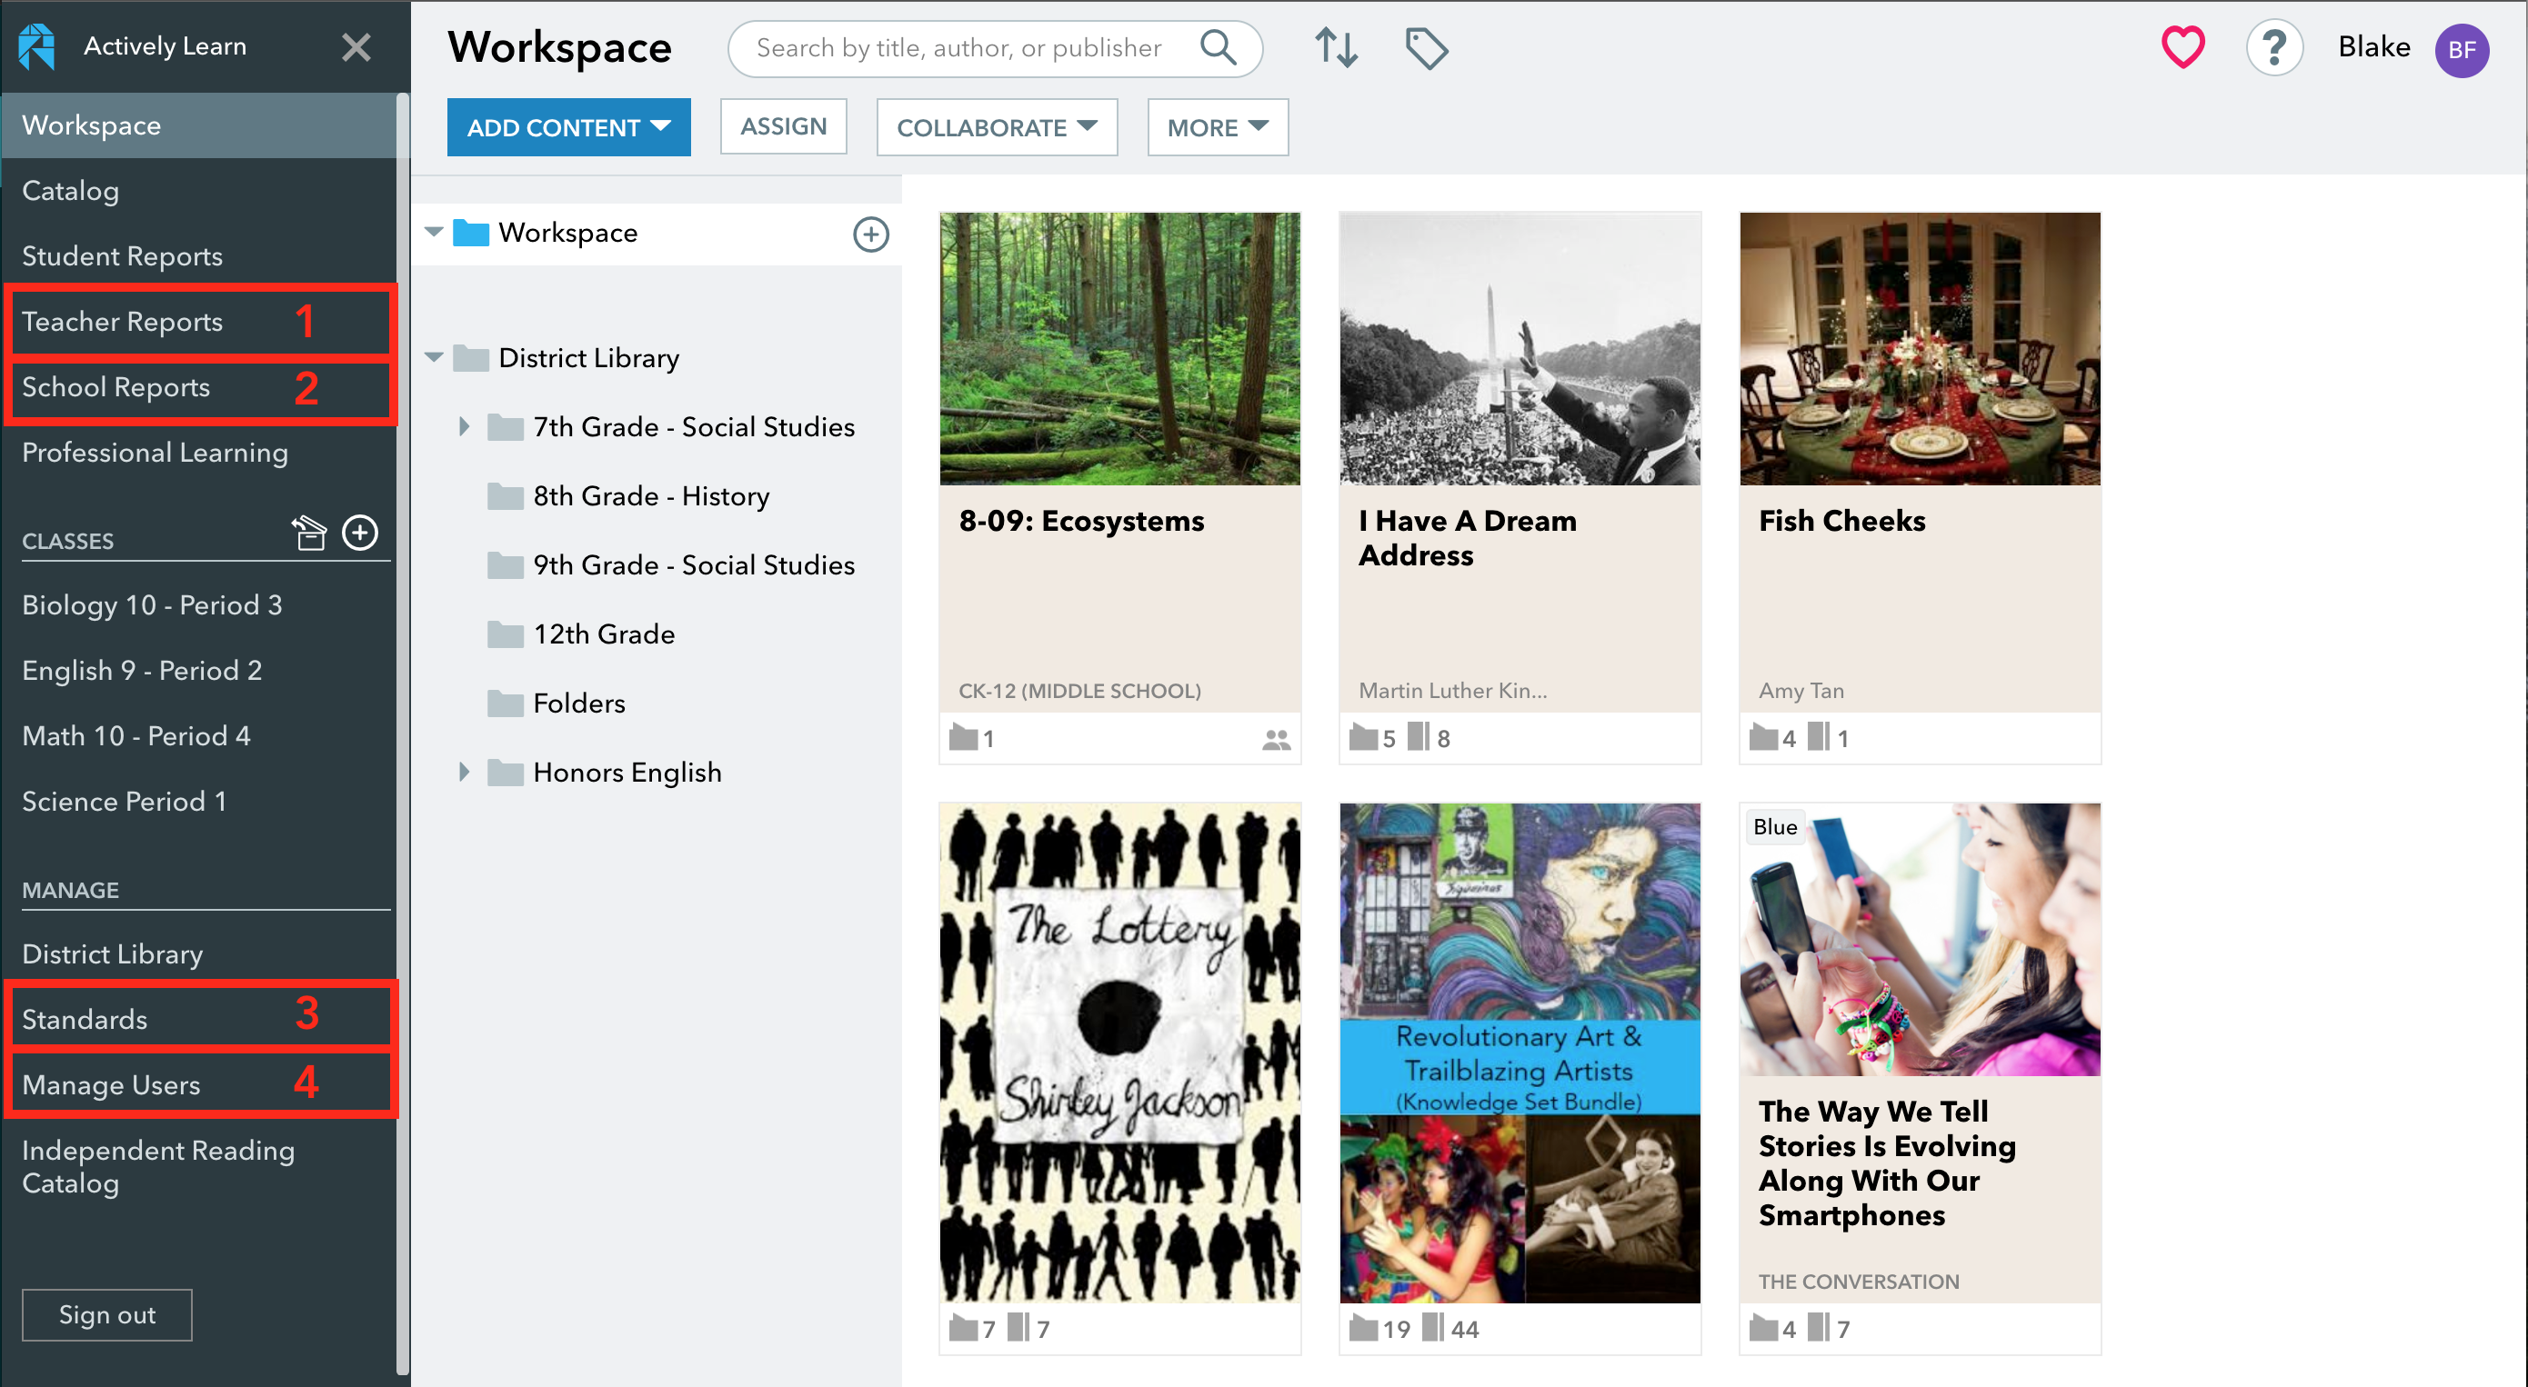Open the BF profile avatar

pos(2463,49)
